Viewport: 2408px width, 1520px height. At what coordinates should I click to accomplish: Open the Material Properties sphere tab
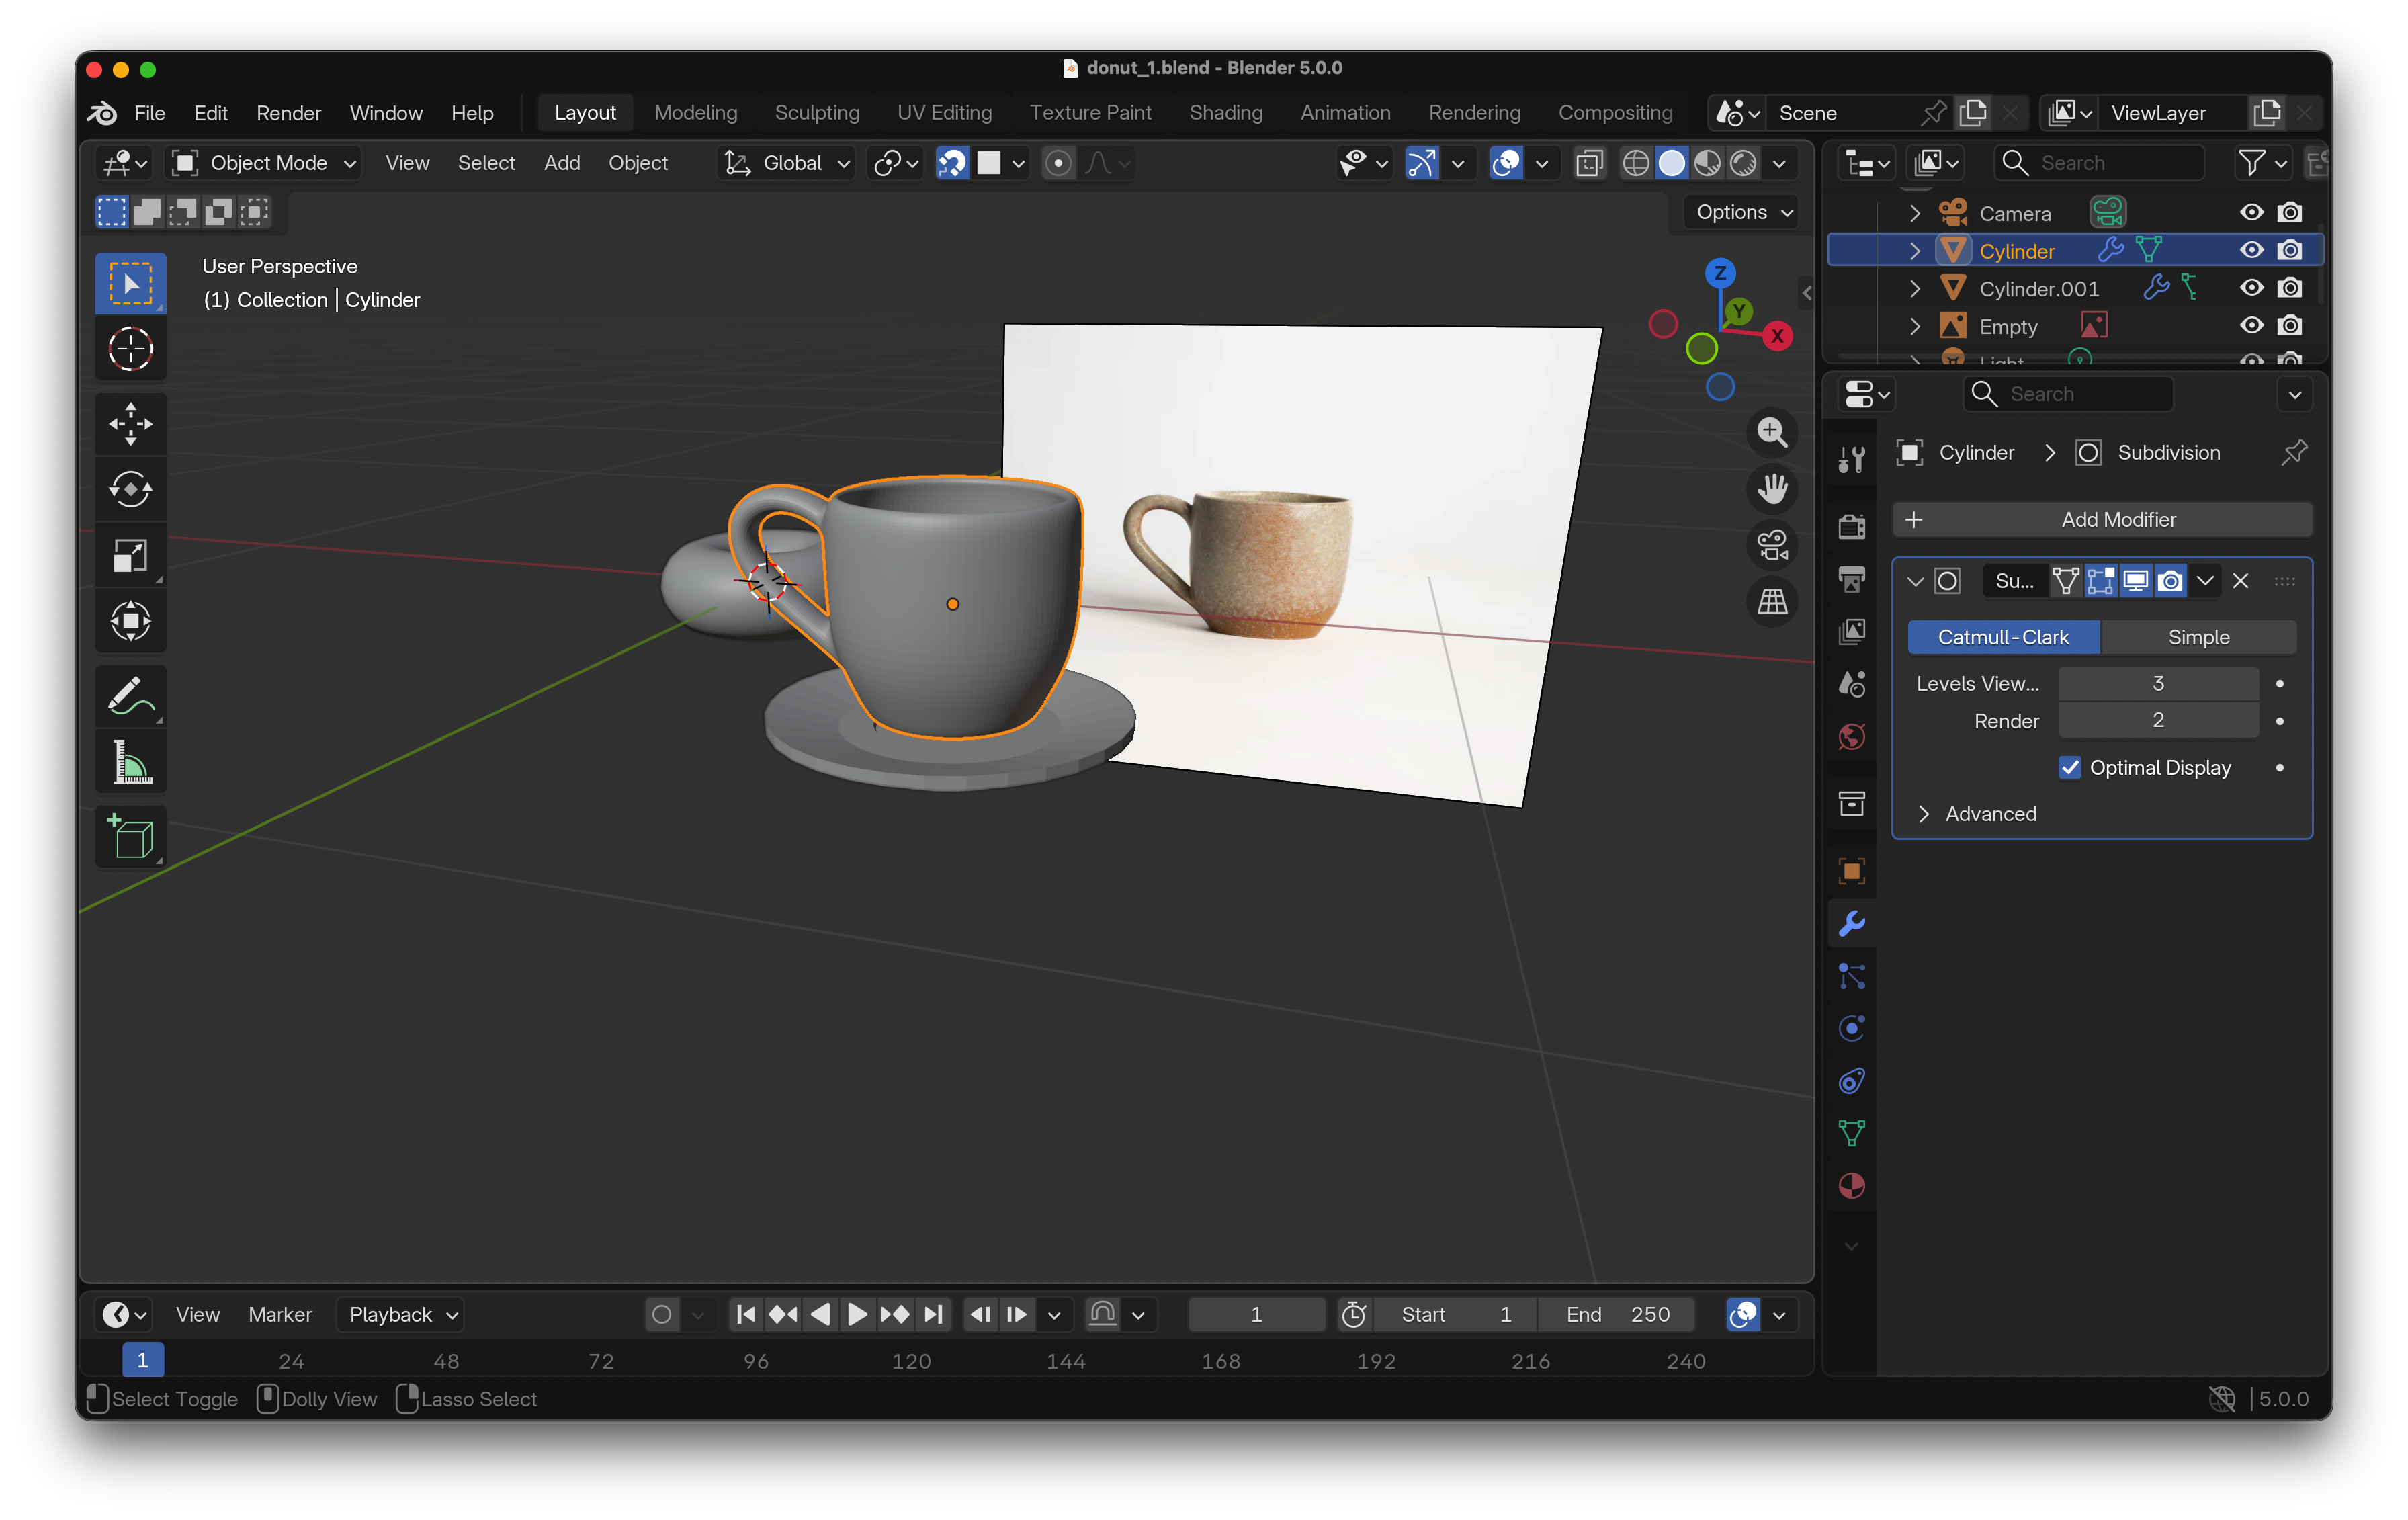1852,1187
